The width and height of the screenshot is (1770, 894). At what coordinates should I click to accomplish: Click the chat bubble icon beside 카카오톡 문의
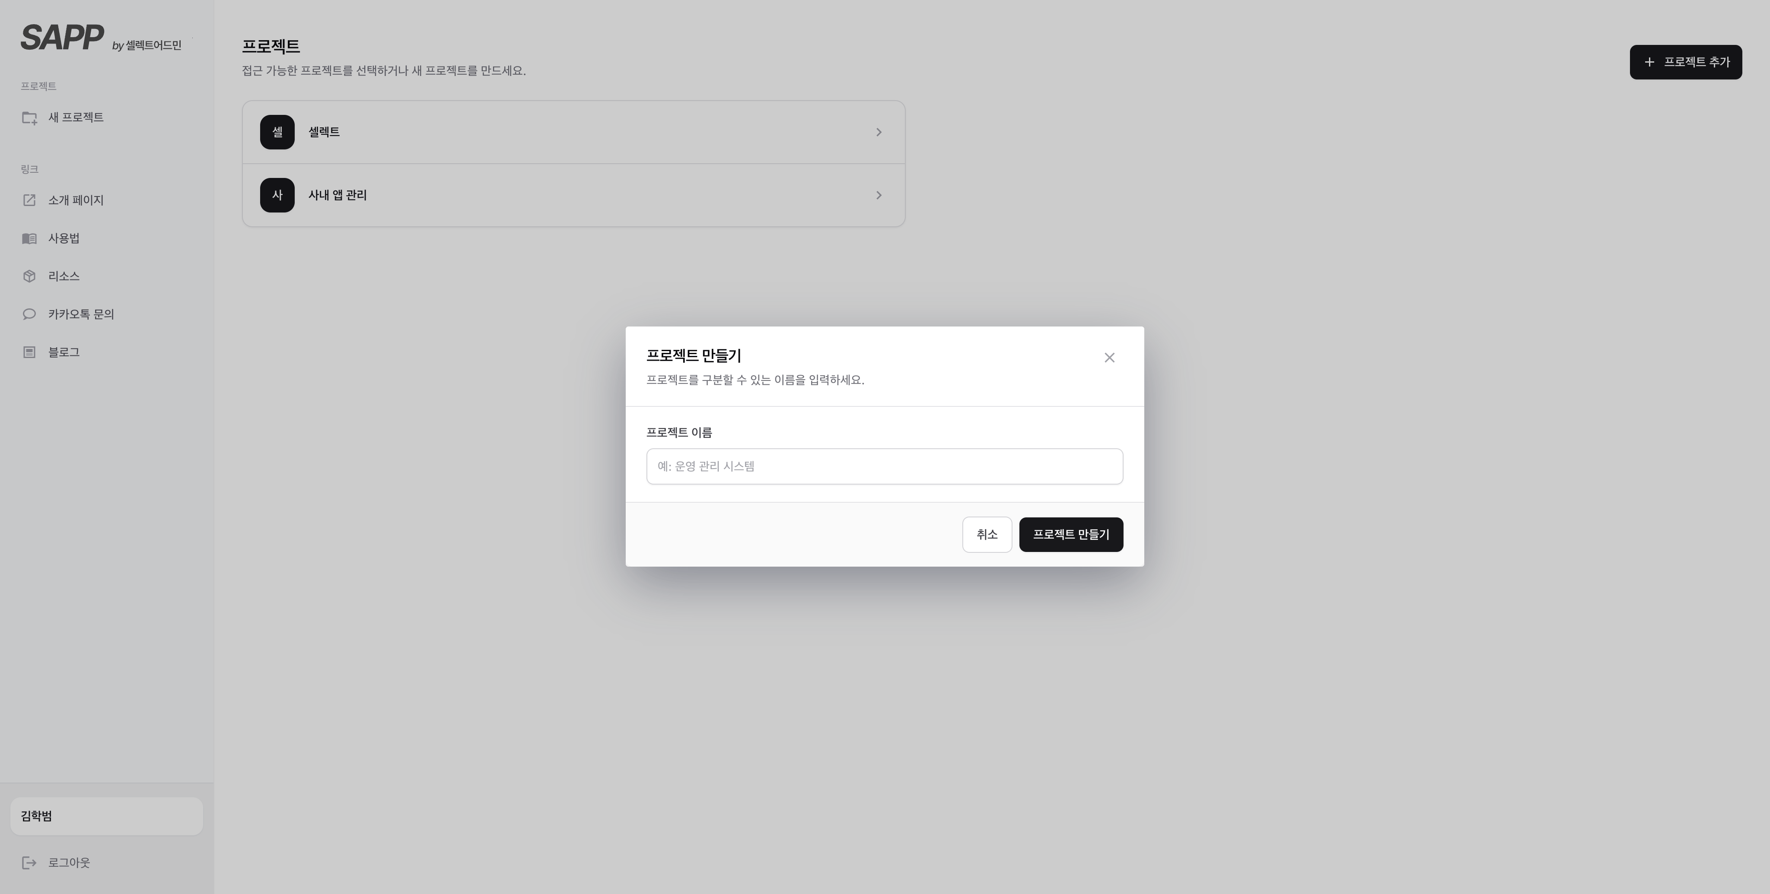pyautogui.click(x=29, y=314)
